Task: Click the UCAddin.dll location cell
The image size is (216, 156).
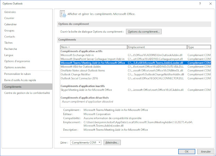Action: [156, 90]
